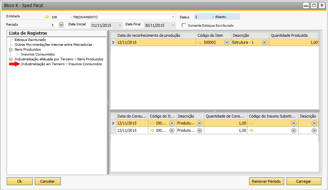Open list icon next to I00002 code
328x190 pixels.
click(x=227, y=42)
